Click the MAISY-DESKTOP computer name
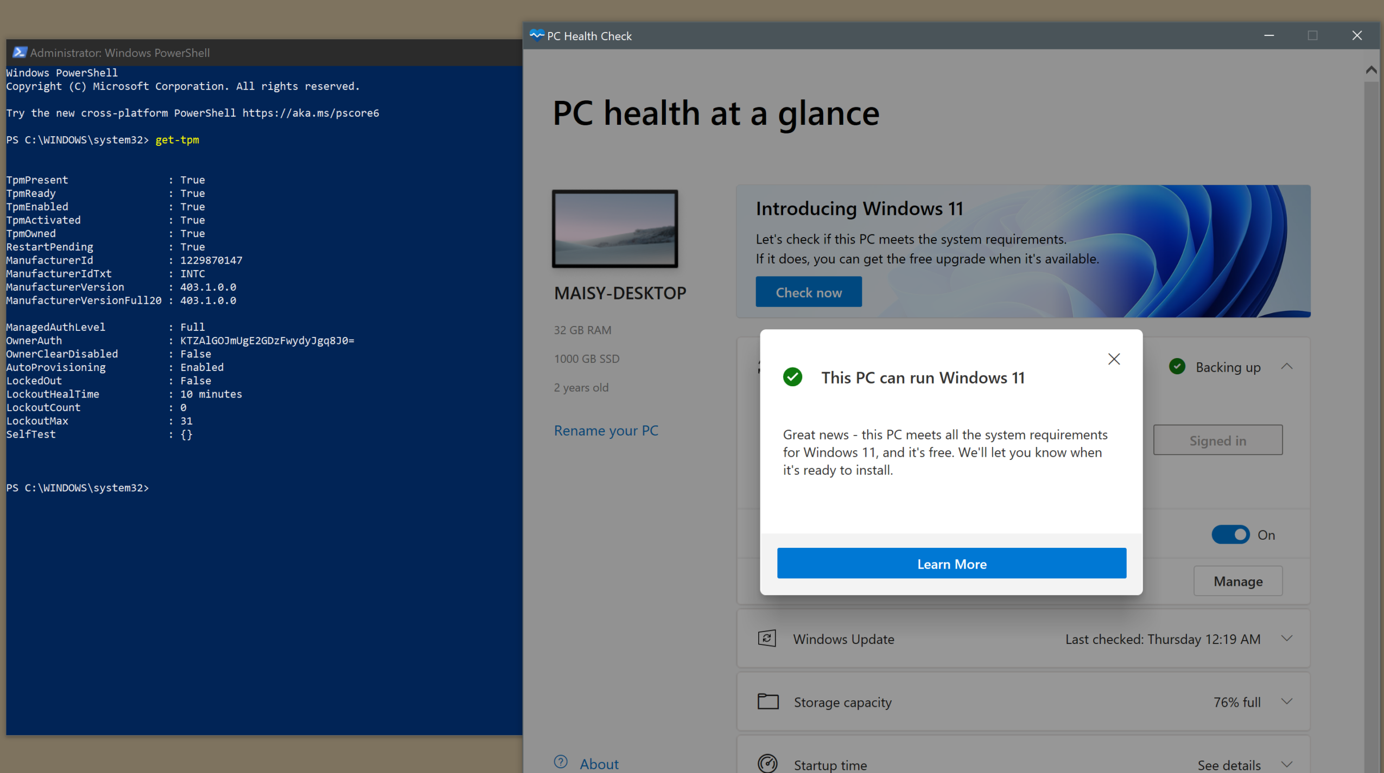The image size is (1384, 773). point(620,293)
